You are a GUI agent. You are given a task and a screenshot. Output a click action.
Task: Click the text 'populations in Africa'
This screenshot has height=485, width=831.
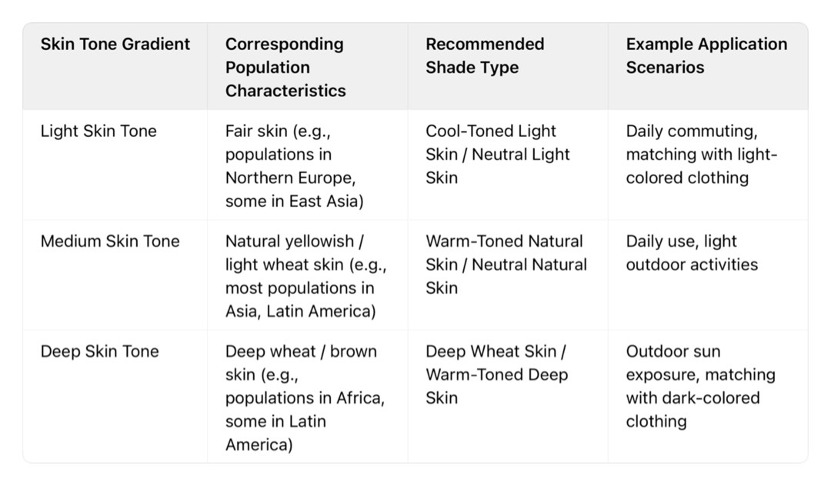[305, 398]
